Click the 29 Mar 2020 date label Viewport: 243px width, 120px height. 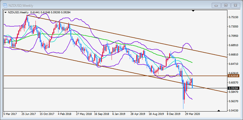pos(193,114)
